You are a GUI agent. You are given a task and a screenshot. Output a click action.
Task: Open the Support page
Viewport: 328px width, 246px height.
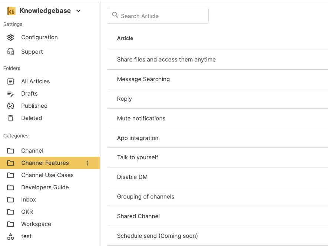32,51
